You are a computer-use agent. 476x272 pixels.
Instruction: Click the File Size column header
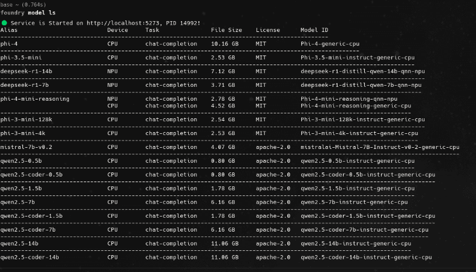226,30
